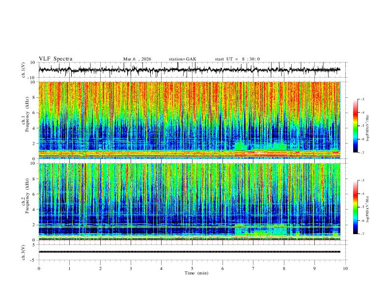This screenshot has width=389, height=301.
Task: Click the log(PSD) label beside ch.1 color bar
Action: pyautogui.click(x=368, y=128)
